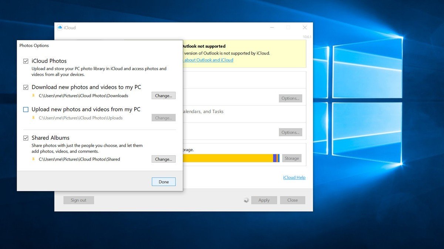Toggle the Shared Albums checkbox
This screenshot has height=249, width=444.
pyautogui.click(x=26, y=138)
